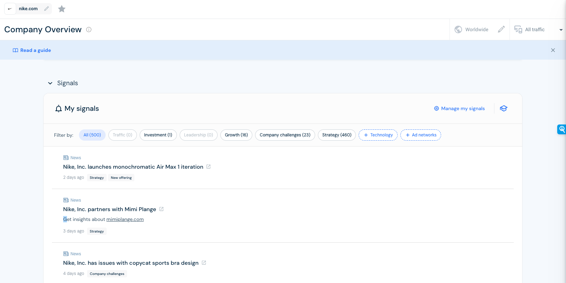Collapse the Signals section chevron
Image resolution: width=566 pixels, height=283 pixels.
50,83
